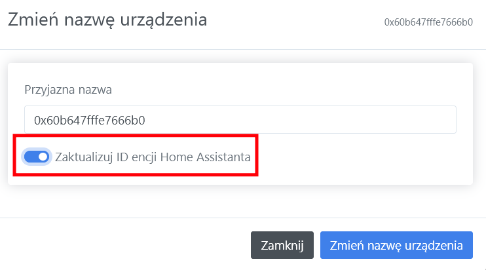Click the 'Zaktualizuj ID encji Home Assistanta' label
The width and height of the screenshot is (486, 270).
coord(153,157)
